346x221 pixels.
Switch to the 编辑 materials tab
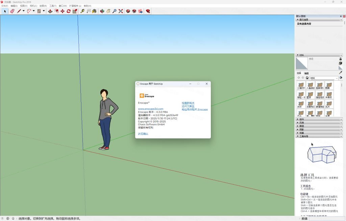click(x=306, y=73)
